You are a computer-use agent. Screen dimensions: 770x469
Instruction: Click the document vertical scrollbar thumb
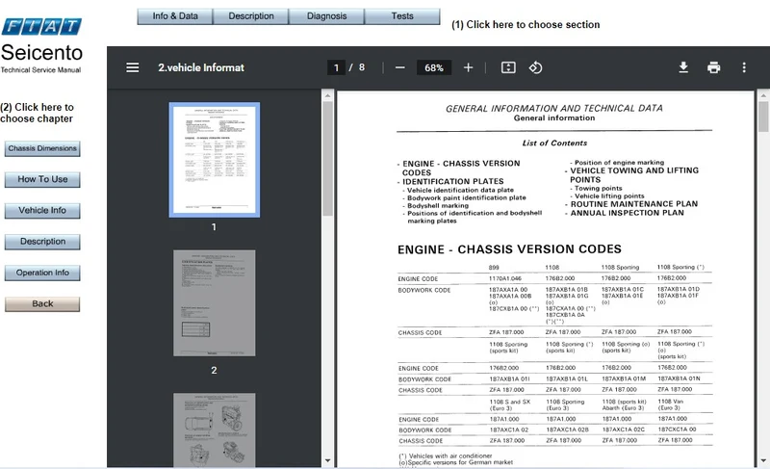[x=762, y=117]
